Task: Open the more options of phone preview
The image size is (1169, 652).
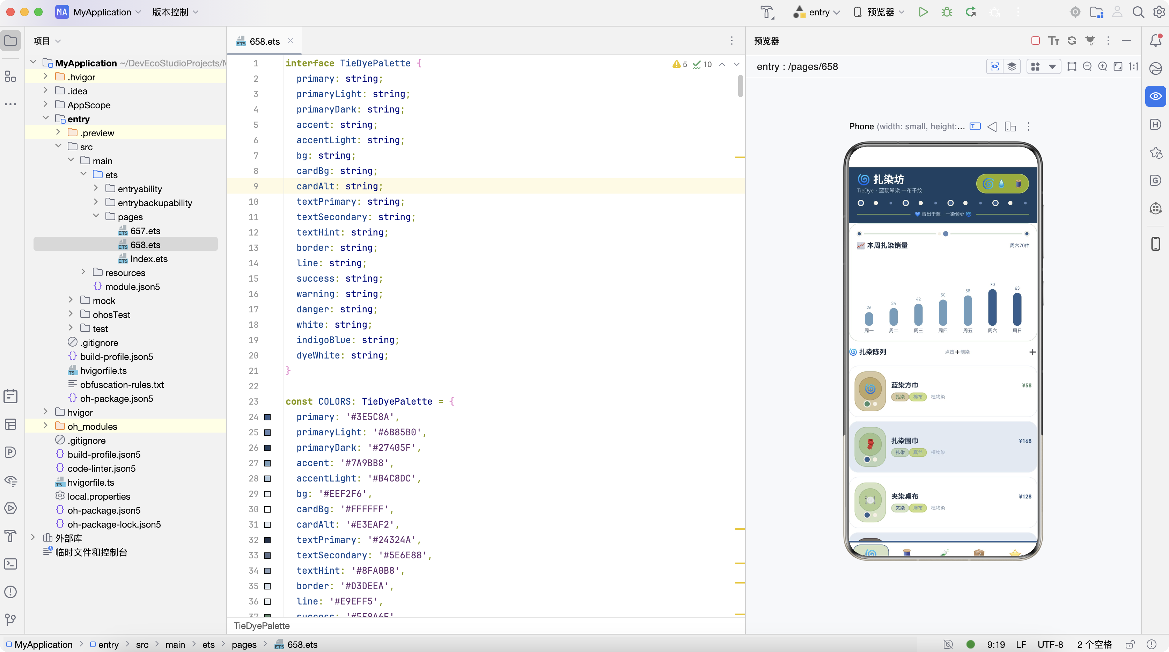Action: pos(1028,127)
